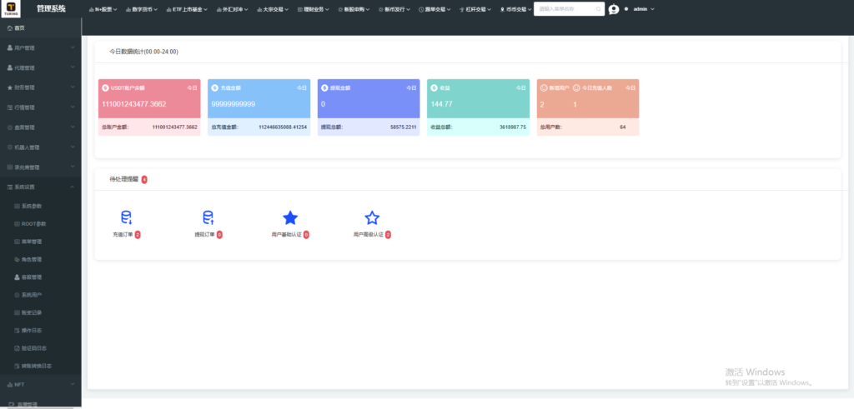Click the TURING logo icon
This screenshot has width=854, height=409.
click(11, 8)
